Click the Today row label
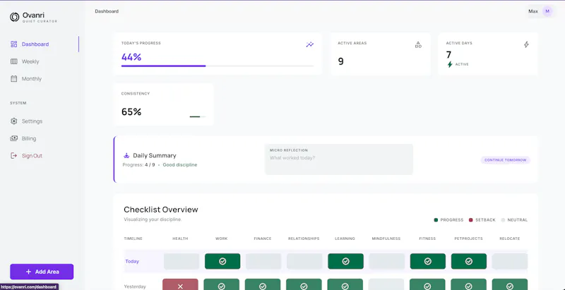565x290 pixels. pos(132,261)
